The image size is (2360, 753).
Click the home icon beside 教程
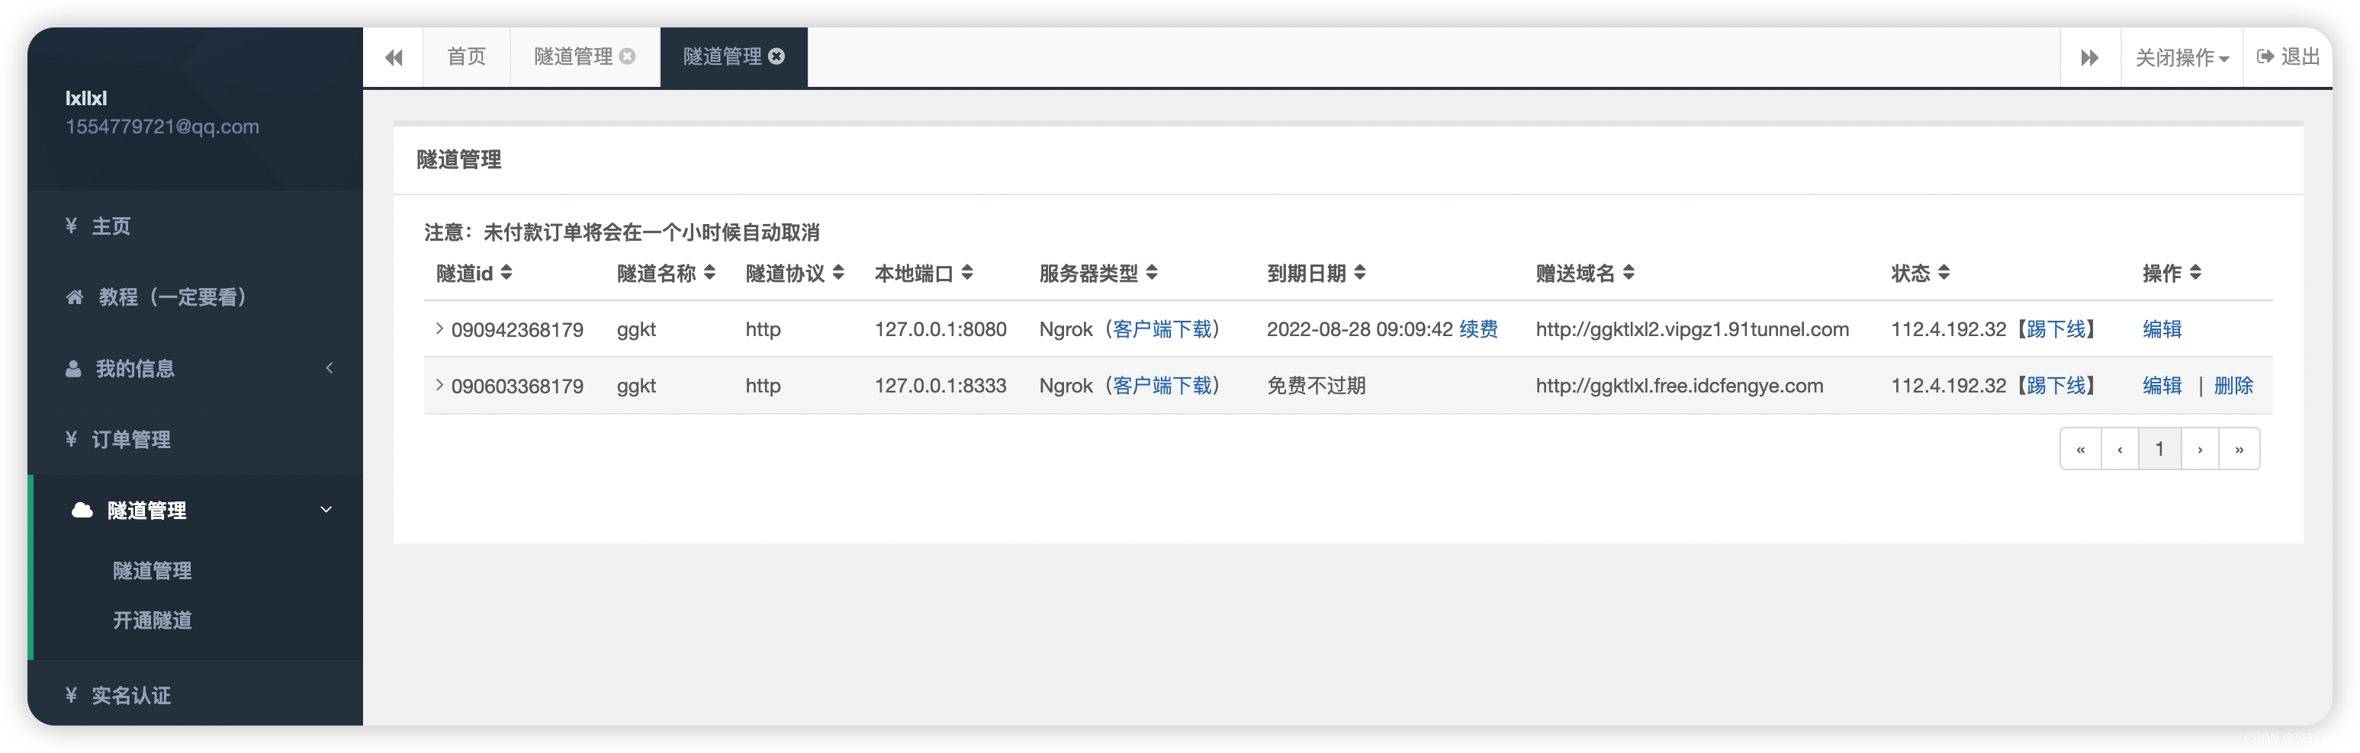coord(75,296)
